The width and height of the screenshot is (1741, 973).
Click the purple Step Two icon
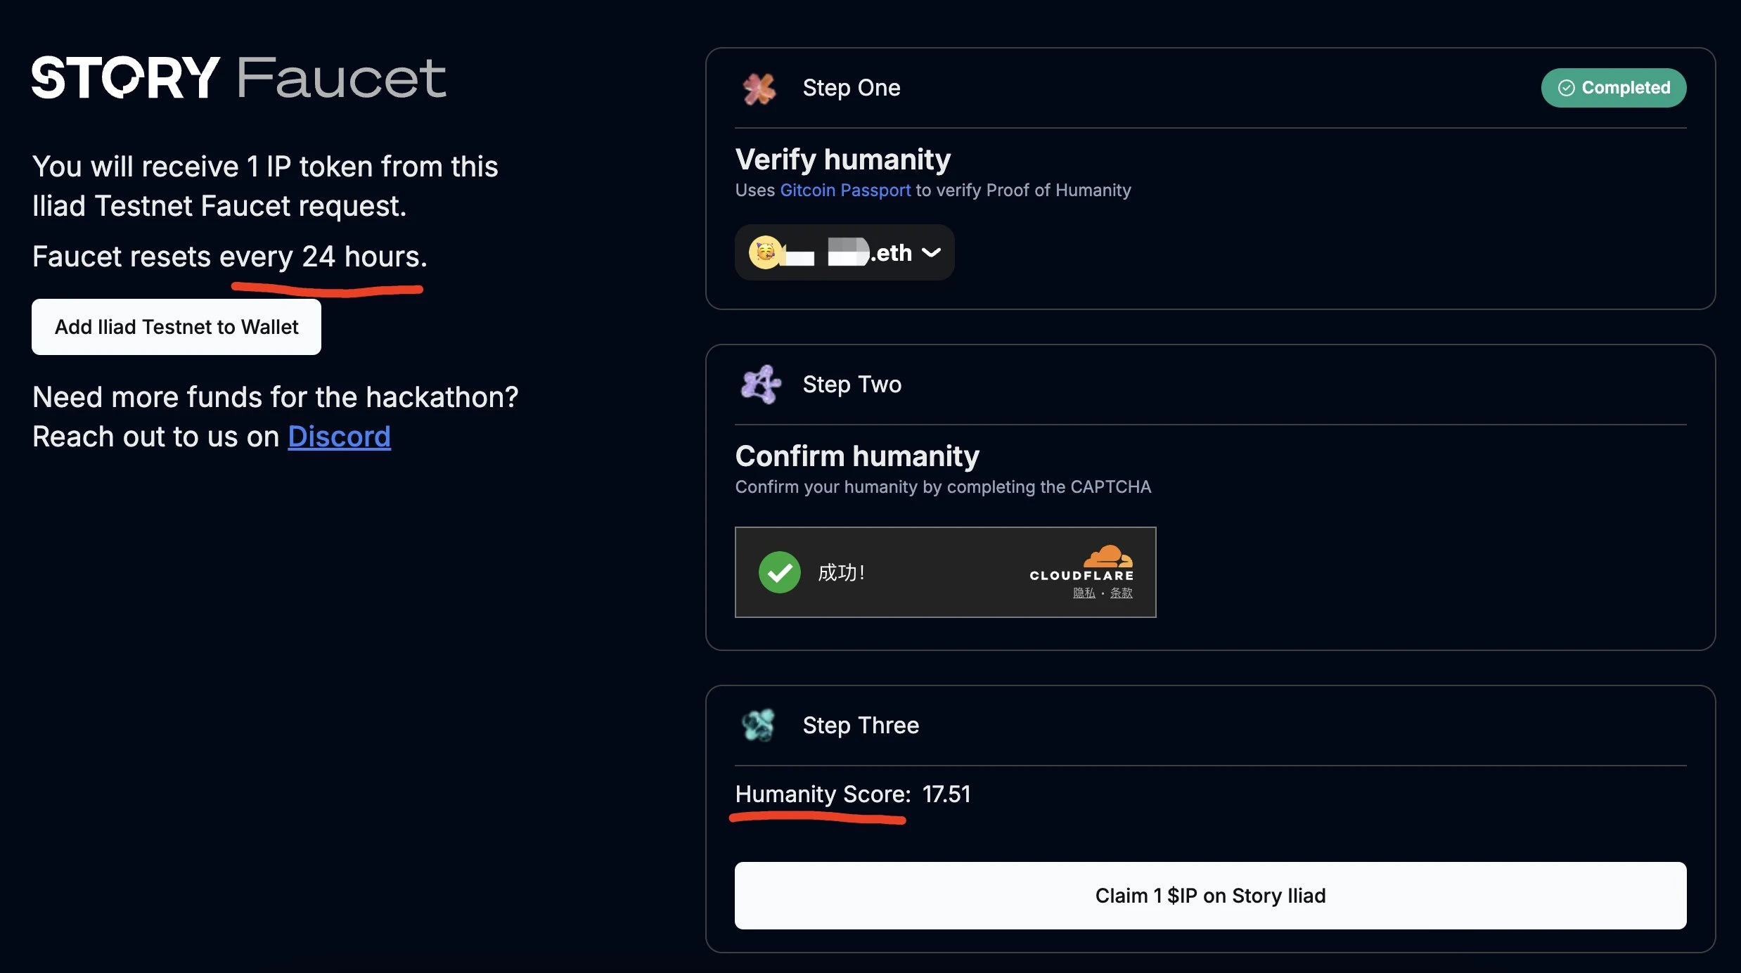[760, 385]
